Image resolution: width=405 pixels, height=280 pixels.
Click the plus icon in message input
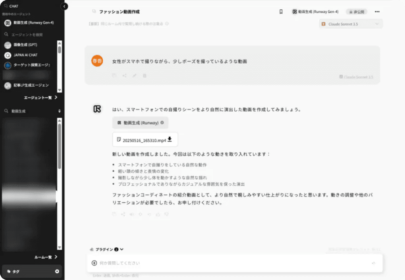pyautogui.click(x=94, y=263)
